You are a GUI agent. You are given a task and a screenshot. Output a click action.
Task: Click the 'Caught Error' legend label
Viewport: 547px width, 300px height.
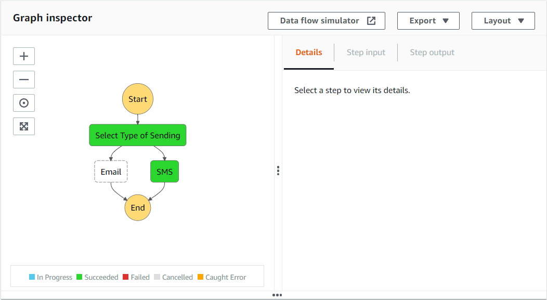coord(226,277)
